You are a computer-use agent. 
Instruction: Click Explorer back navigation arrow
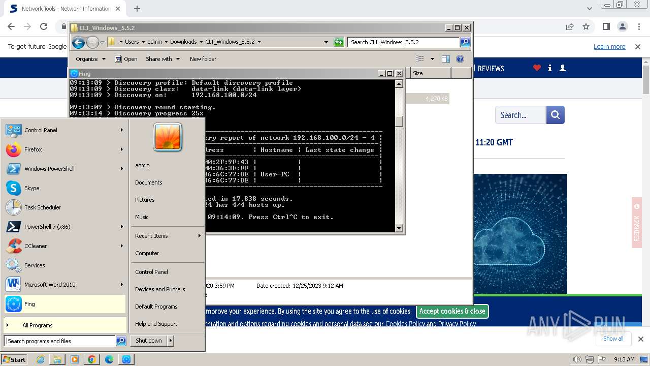click(x=78, y=42)
